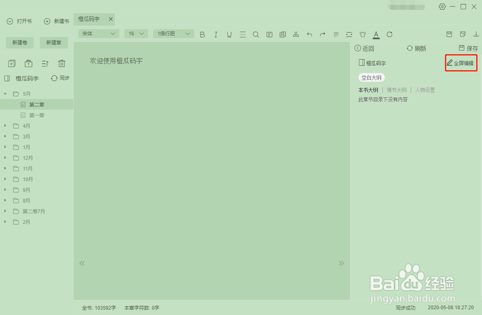Open the font color icon
This screenshot has width=482, height=315.
tap(376, 34)
